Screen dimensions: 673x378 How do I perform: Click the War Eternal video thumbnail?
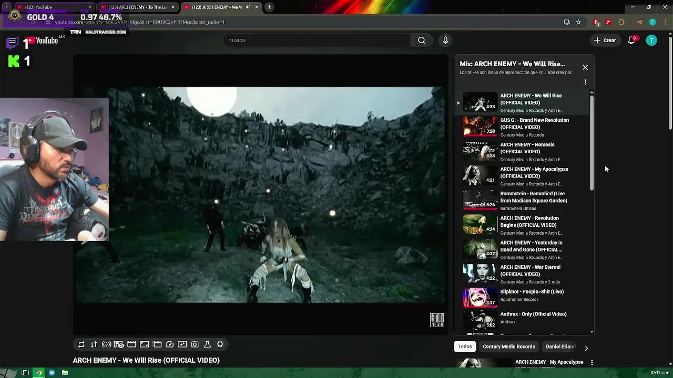click(480, 274)
